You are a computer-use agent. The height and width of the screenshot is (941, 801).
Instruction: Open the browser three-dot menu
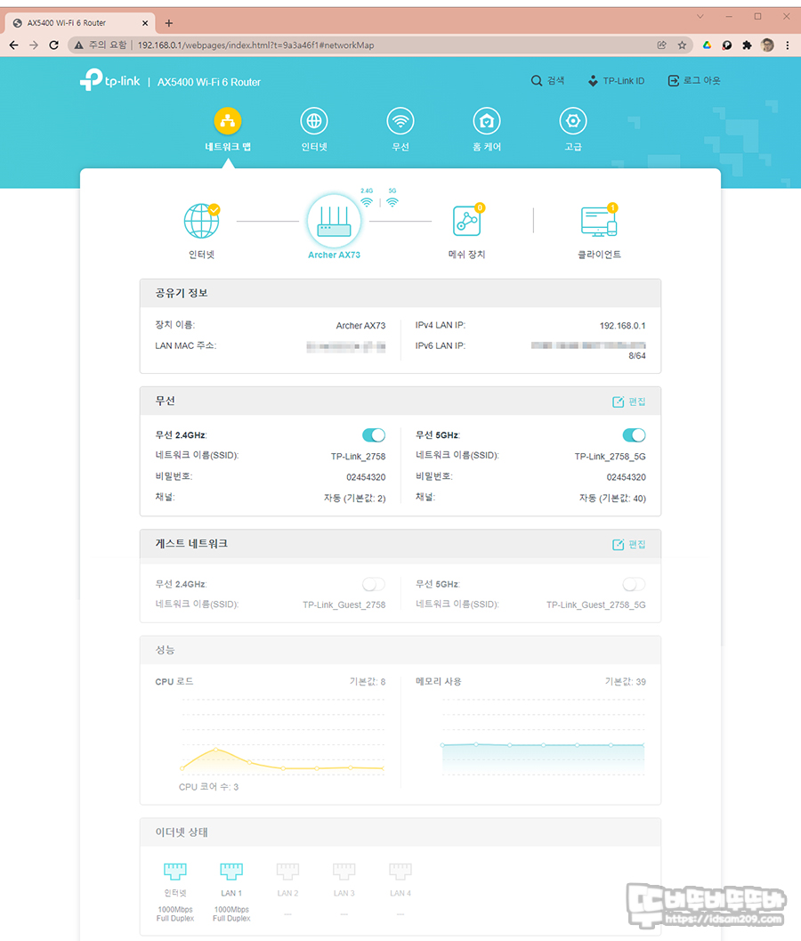pyautogui.click(x=787, y=45)
